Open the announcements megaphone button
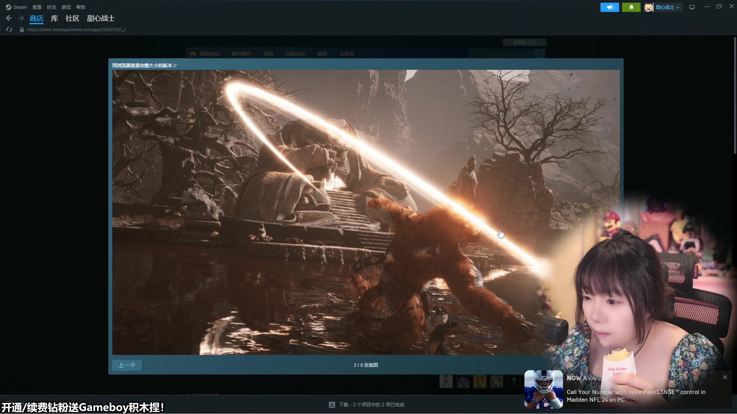The width and height of the screenshot is (737, 414). click(610, 7)
